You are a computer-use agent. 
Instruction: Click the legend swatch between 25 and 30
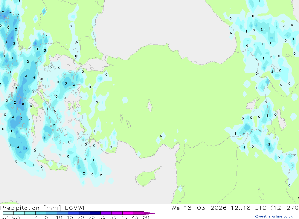click(95, 213)
